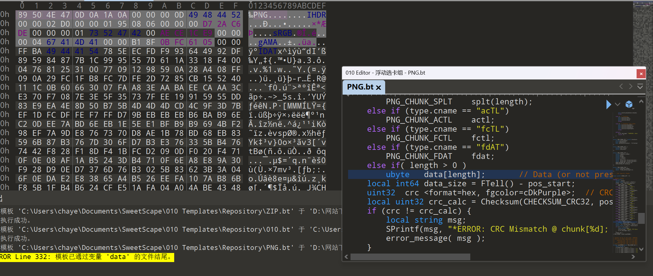Screen dimensions: 653x276
Task: Click the "acTL" string in the code
Action: 490,111
